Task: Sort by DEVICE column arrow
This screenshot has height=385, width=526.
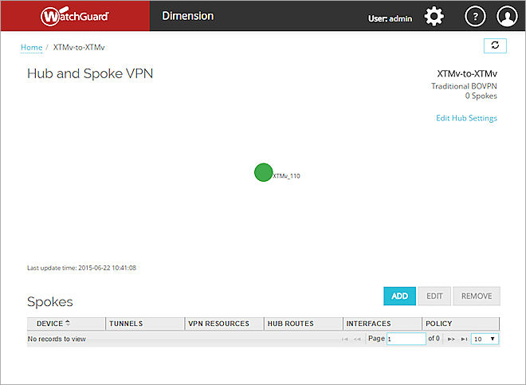Action: coord(68,323)
